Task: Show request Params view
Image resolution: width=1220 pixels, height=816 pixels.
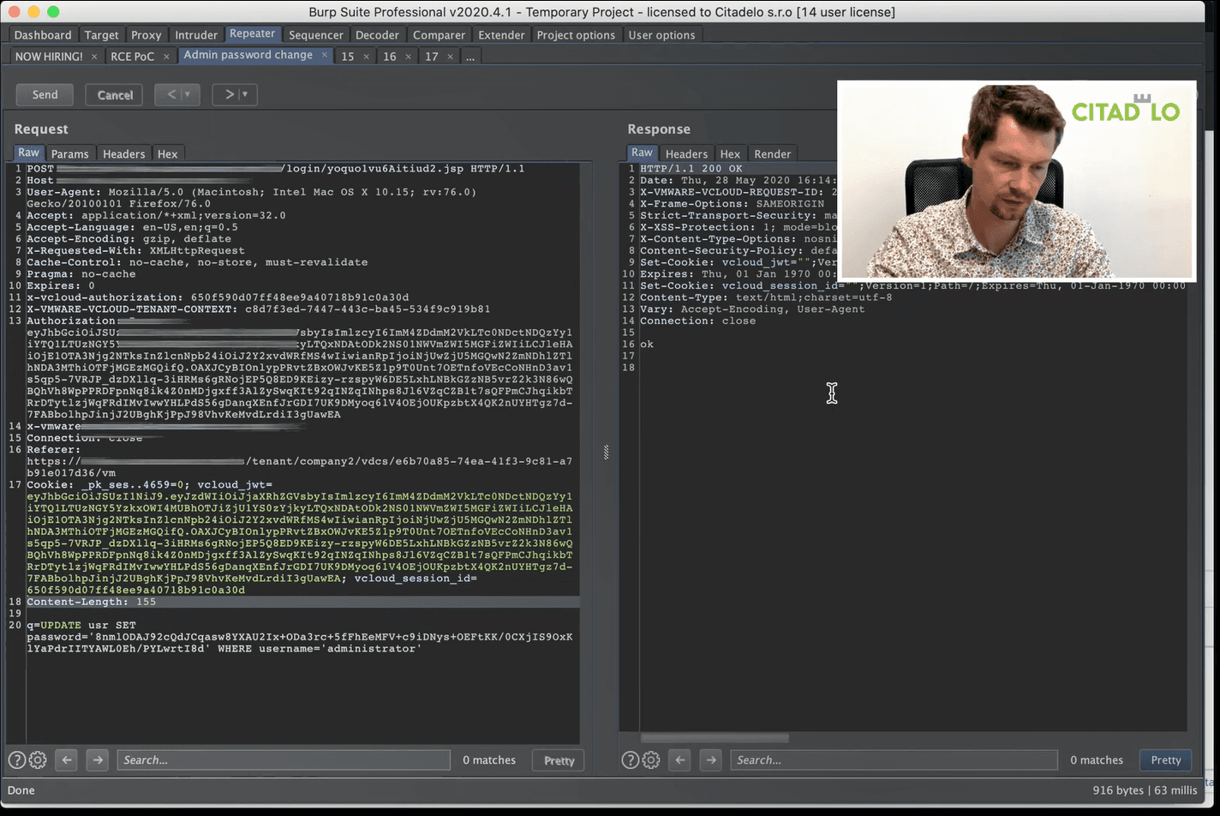Action: click(69, 154)
